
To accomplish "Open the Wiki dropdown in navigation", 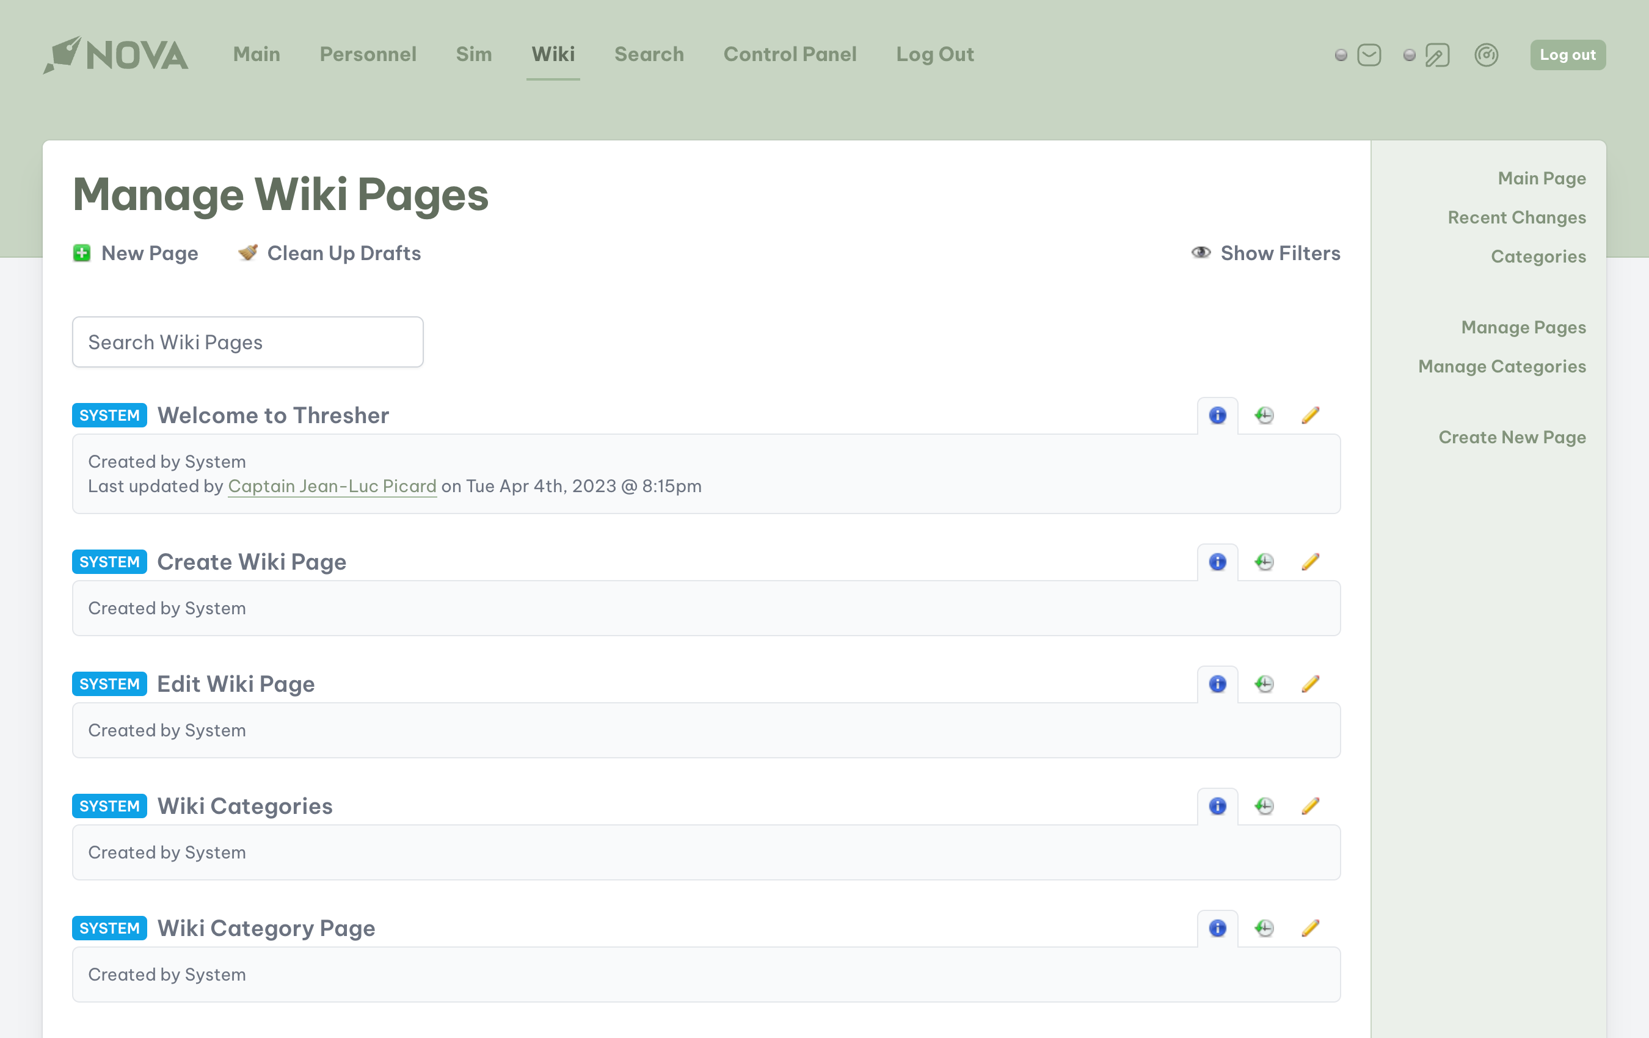I will tap(554, 54).
